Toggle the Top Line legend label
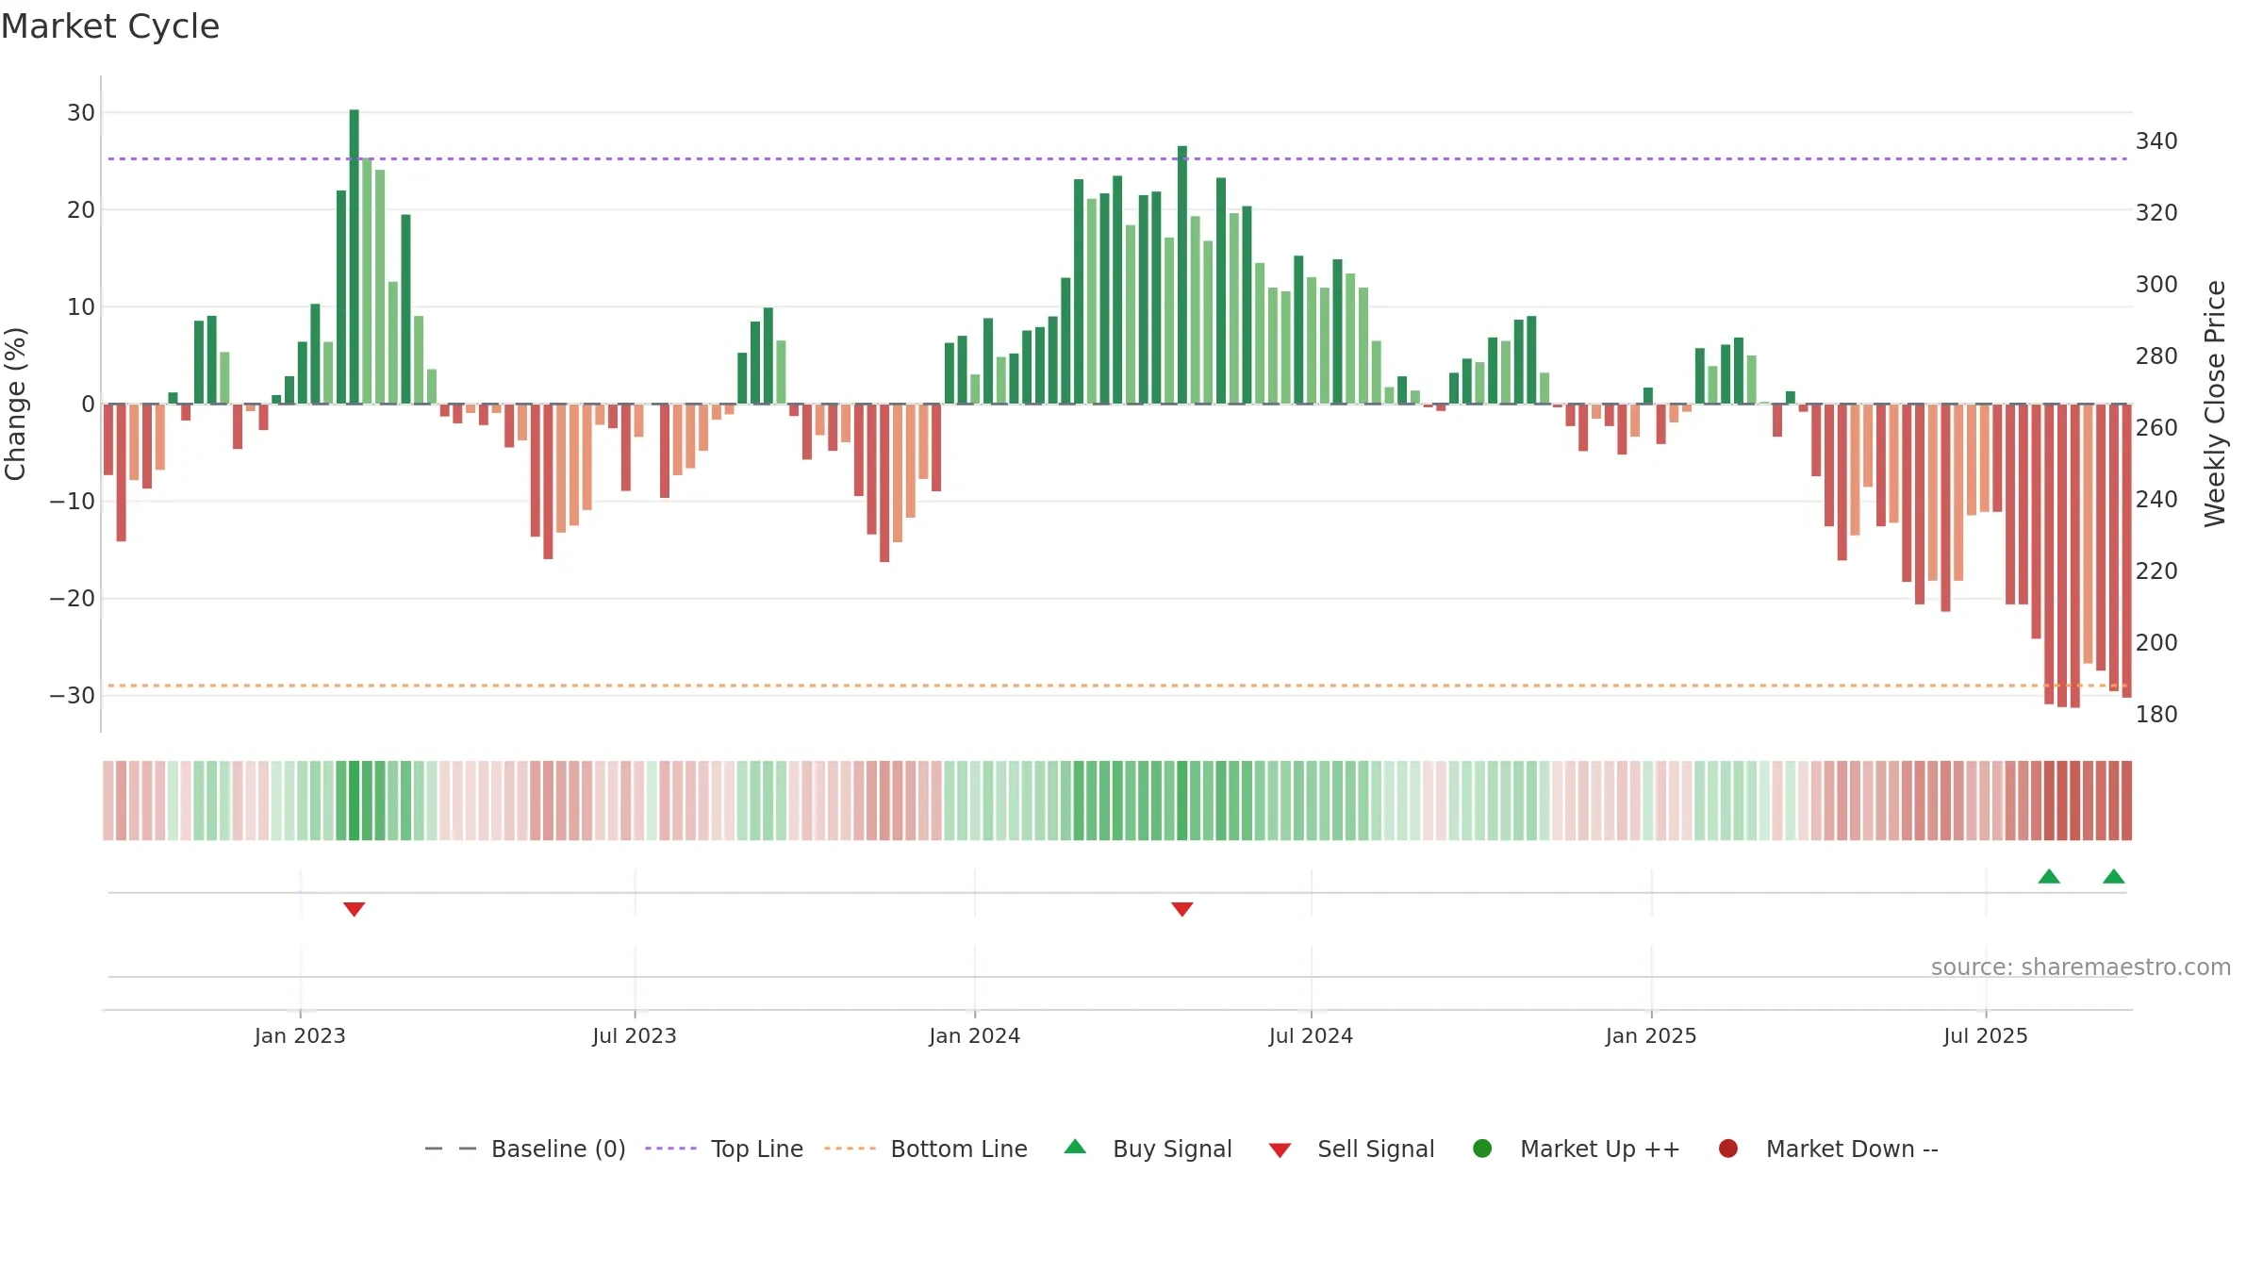Image resolution: width=2263 pixels, height=1273 pixels. [757, 1149]
